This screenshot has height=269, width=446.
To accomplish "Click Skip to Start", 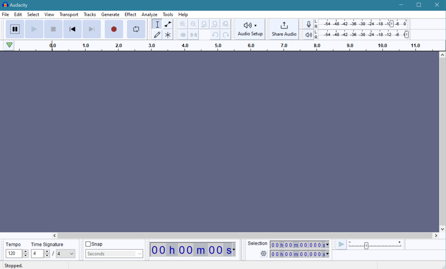I will (x=72, y=29).
